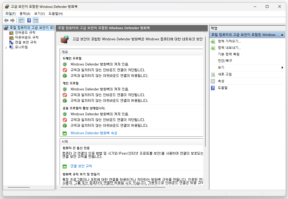288x199 pixels.
Task: Open the 도움말(H) menu
Action: 56,14
